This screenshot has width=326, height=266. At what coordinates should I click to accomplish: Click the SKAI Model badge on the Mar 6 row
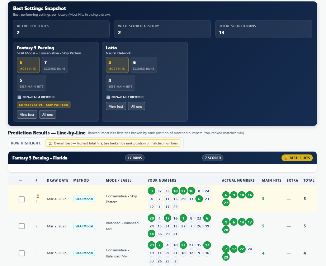tap(84, 253)
